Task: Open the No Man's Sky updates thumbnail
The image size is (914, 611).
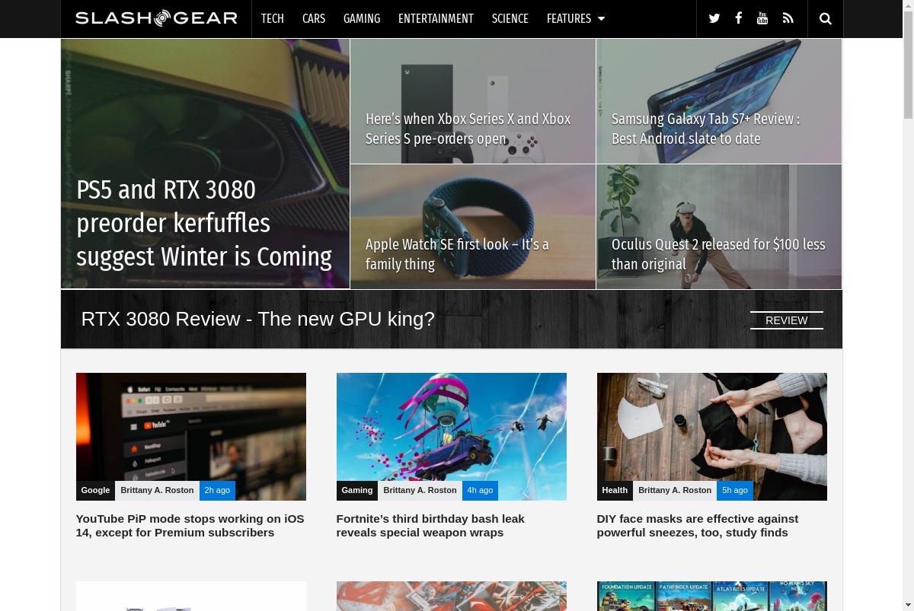Action: (x=712, y=597)
